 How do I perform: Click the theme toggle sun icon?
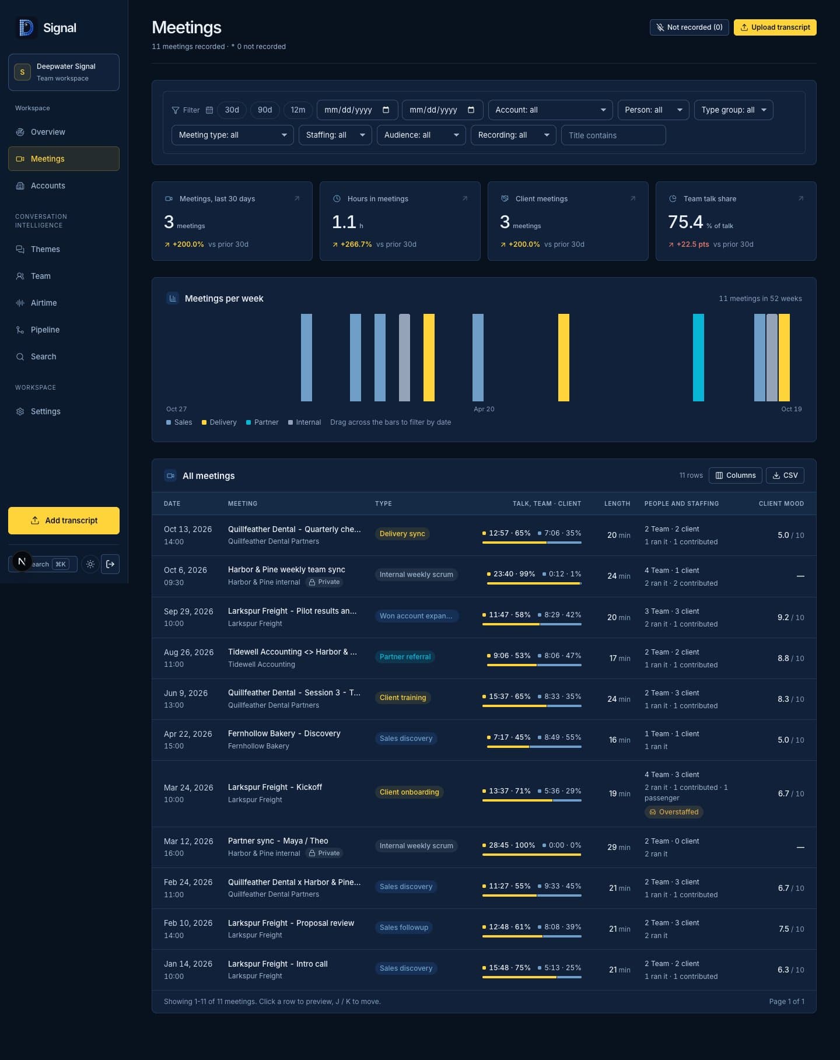90,564
